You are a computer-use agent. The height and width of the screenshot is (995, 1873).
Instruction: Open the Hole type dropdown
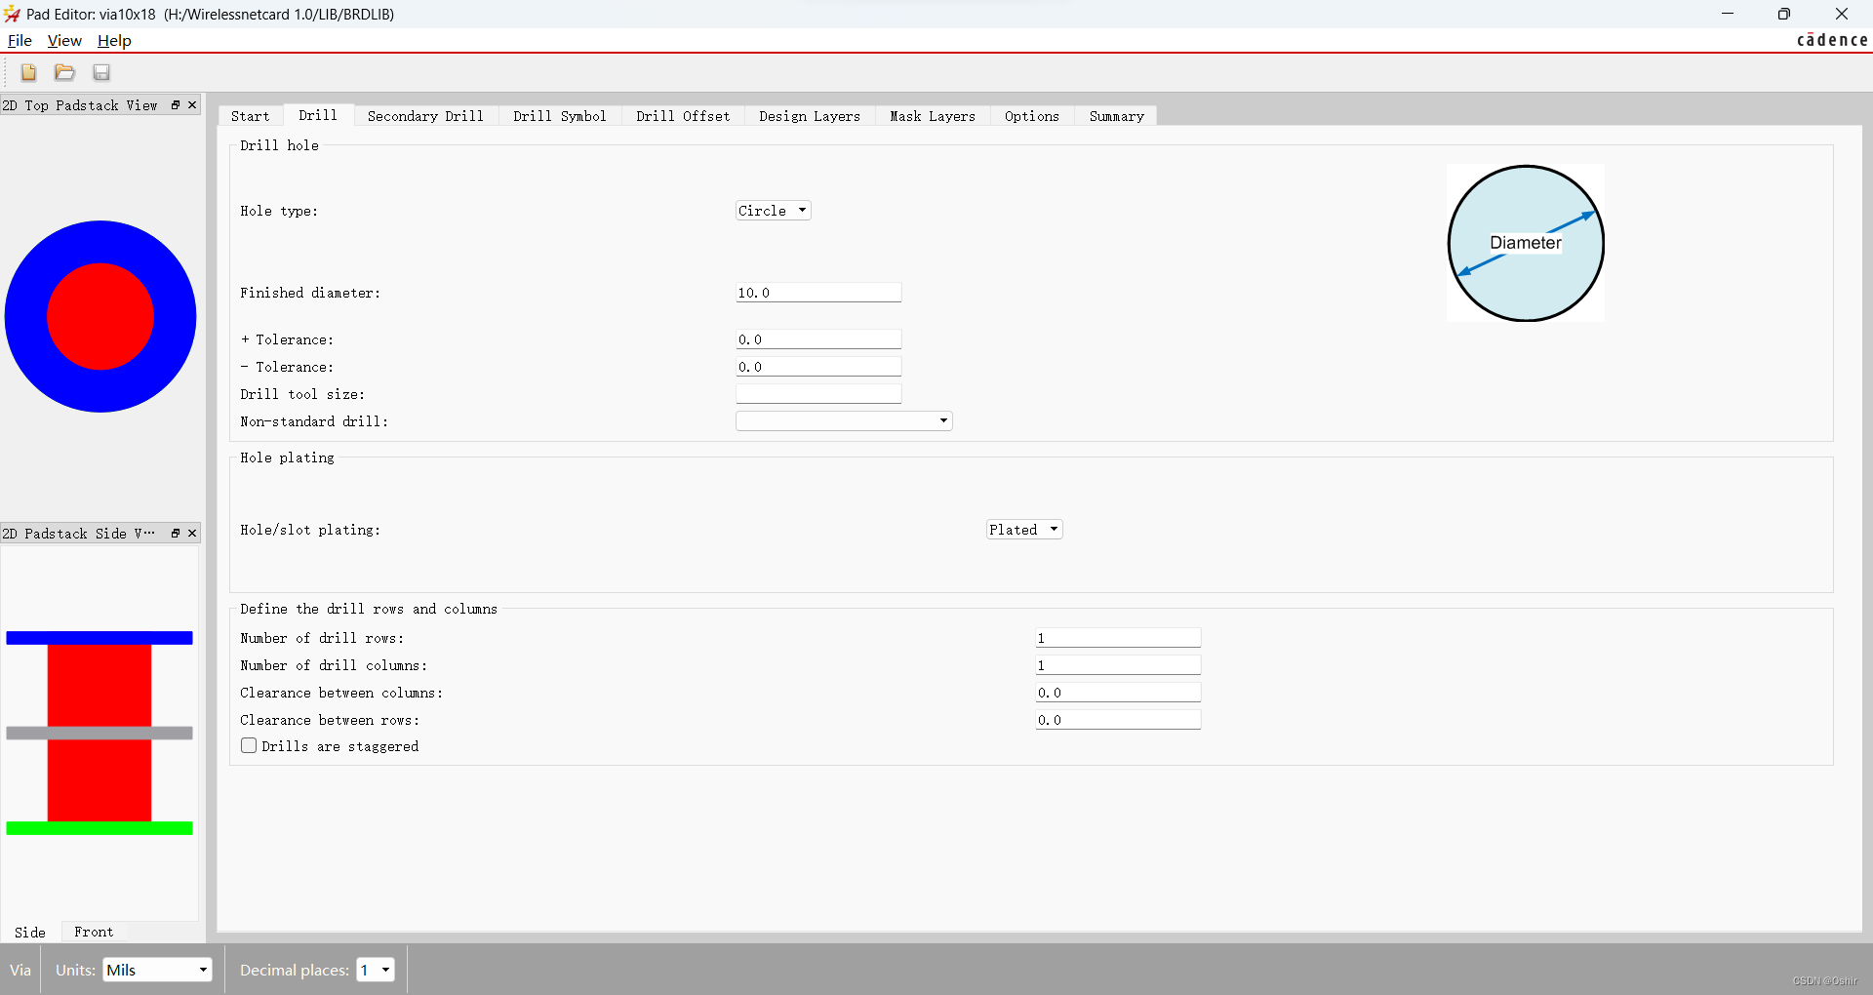click(x=773, y=211)
